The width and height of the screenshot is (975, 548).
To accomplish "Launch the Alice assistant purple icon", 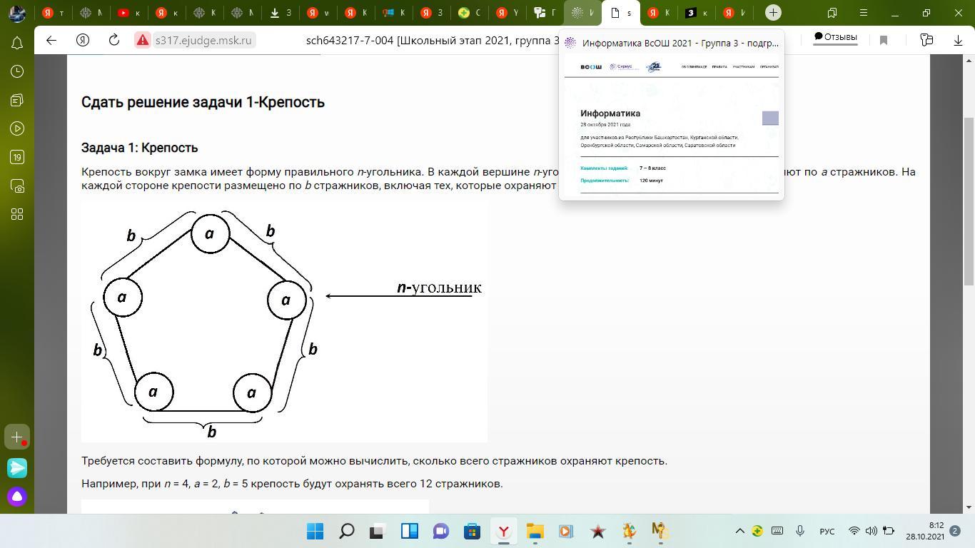I will pyautogui.click(x=17, y=497).
